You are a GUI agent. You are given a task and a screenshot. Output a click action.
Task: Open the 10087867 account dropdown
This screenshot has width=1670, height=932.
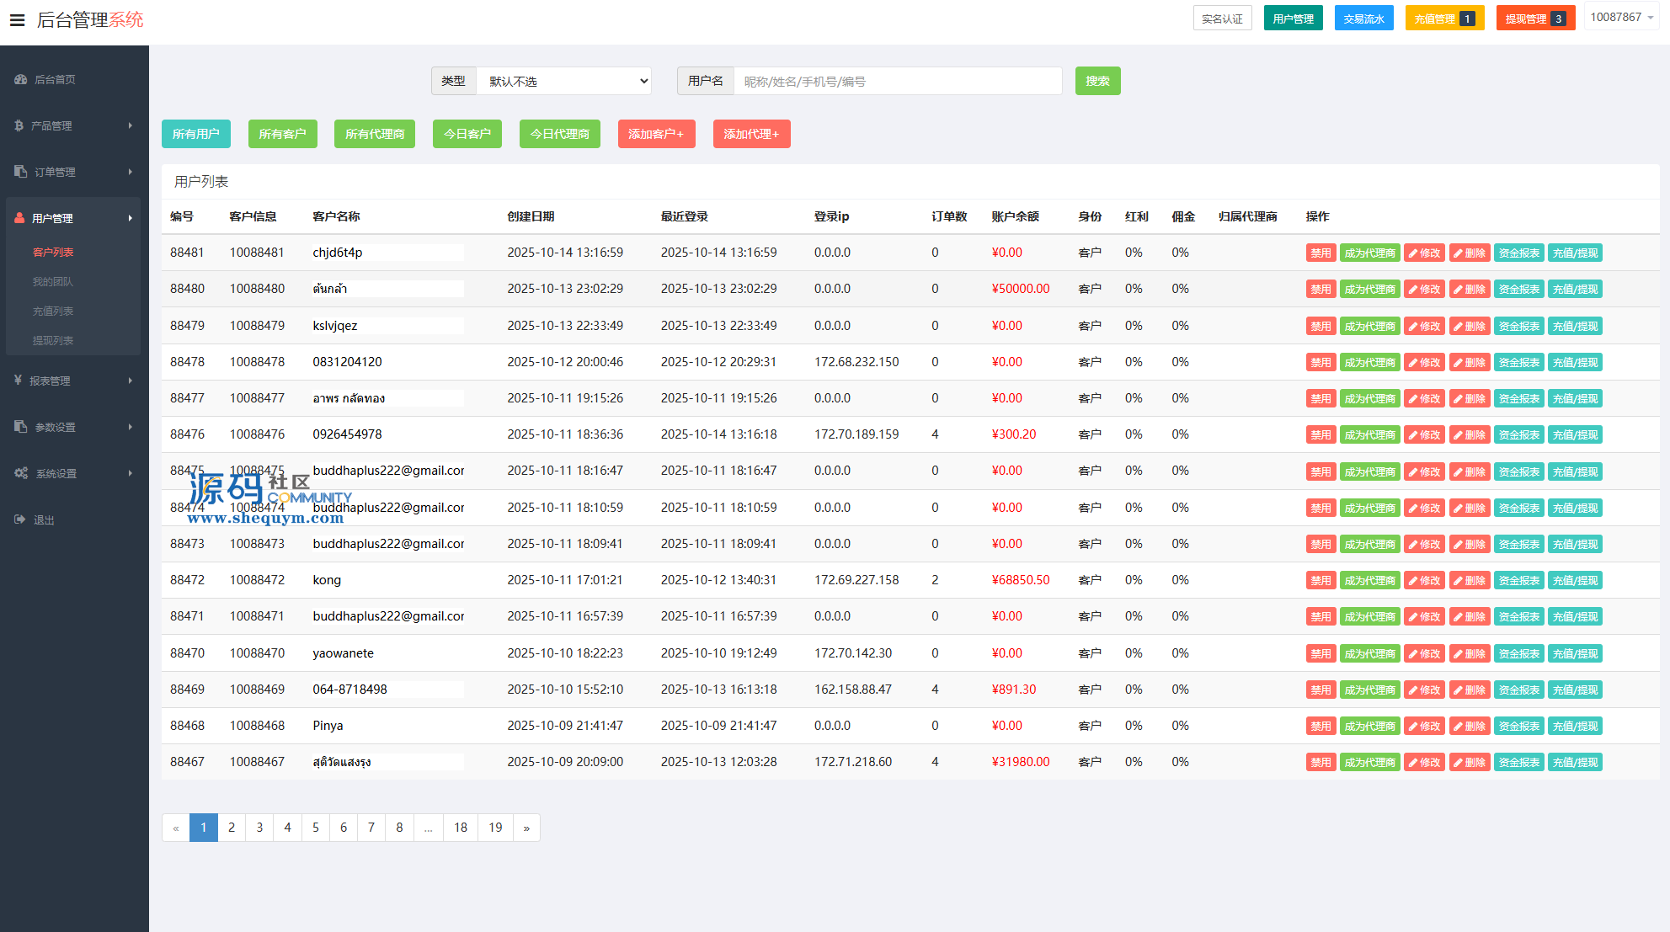click(1621, 18)
